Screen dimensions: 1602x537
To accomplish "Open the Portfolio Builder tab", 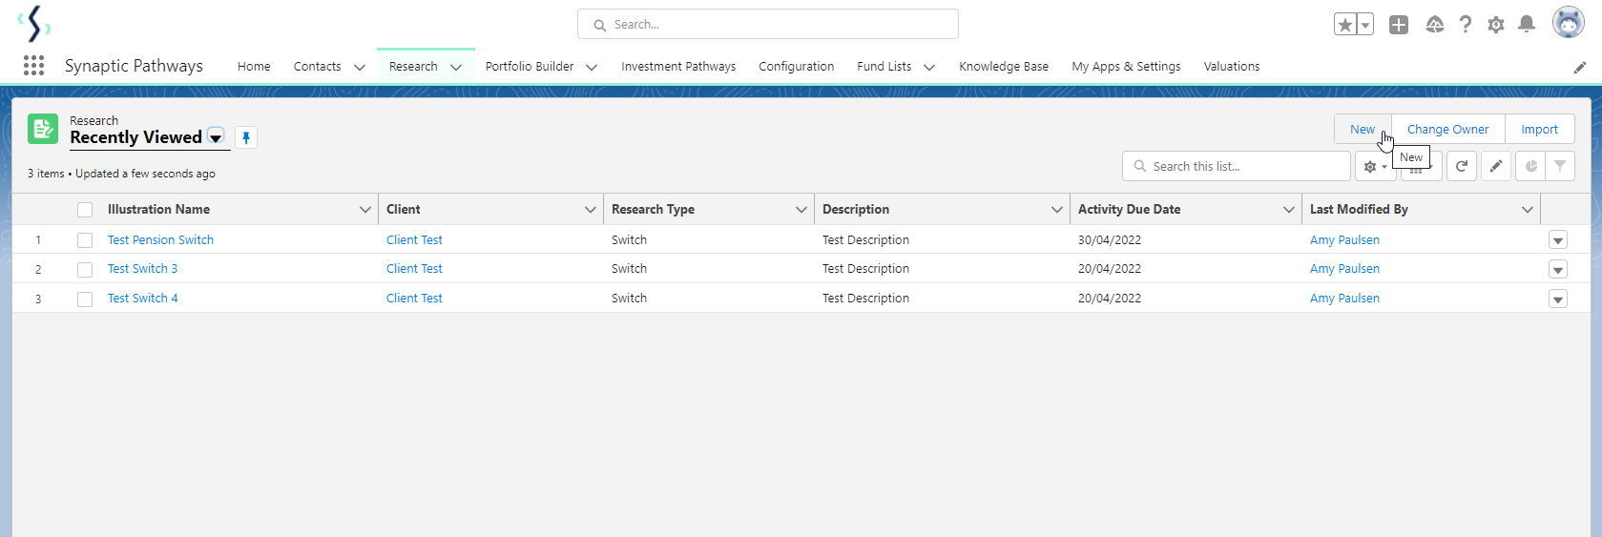I will click(530, 67).
